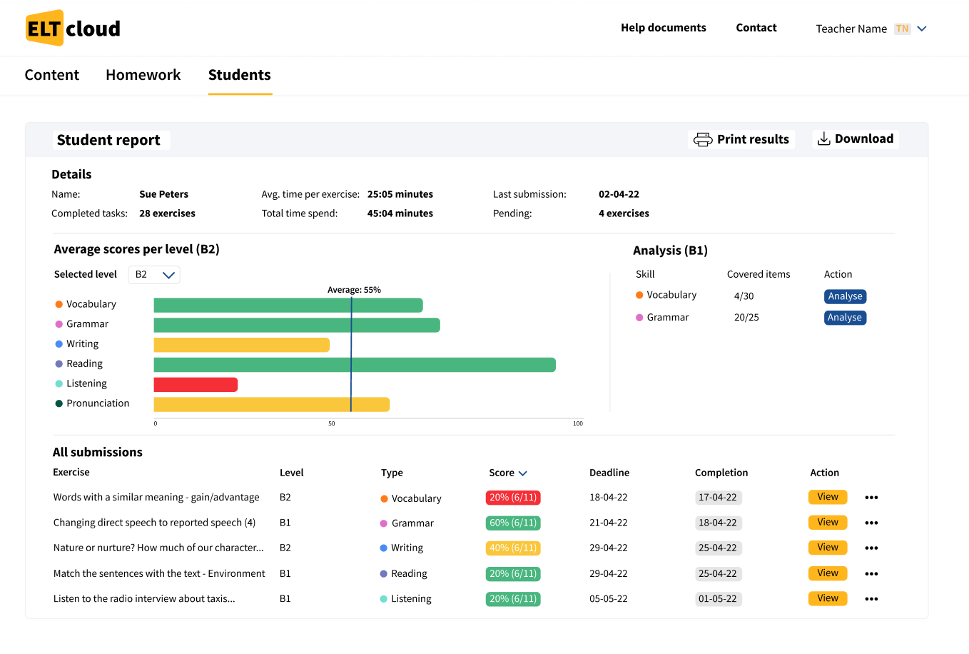Switch to the Homework tab
969x654 pixels.
click(x=143, y=75)
